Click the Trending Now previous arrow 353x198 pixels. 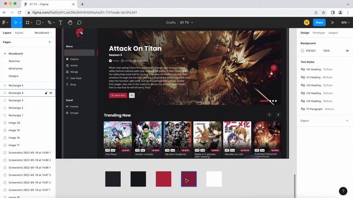pos(269,115)
